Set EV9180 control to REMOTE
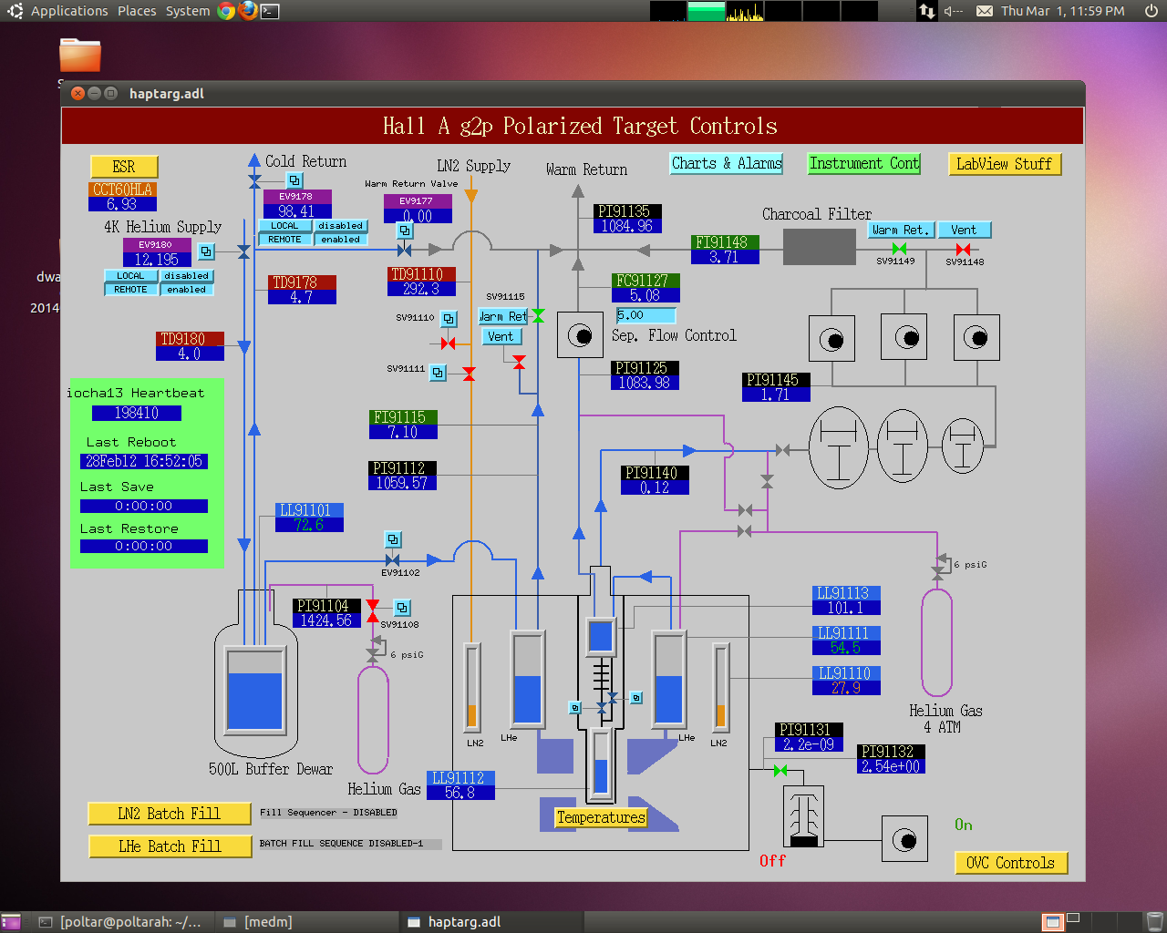This screenshot has width=1167, height=933. (131, 290)
